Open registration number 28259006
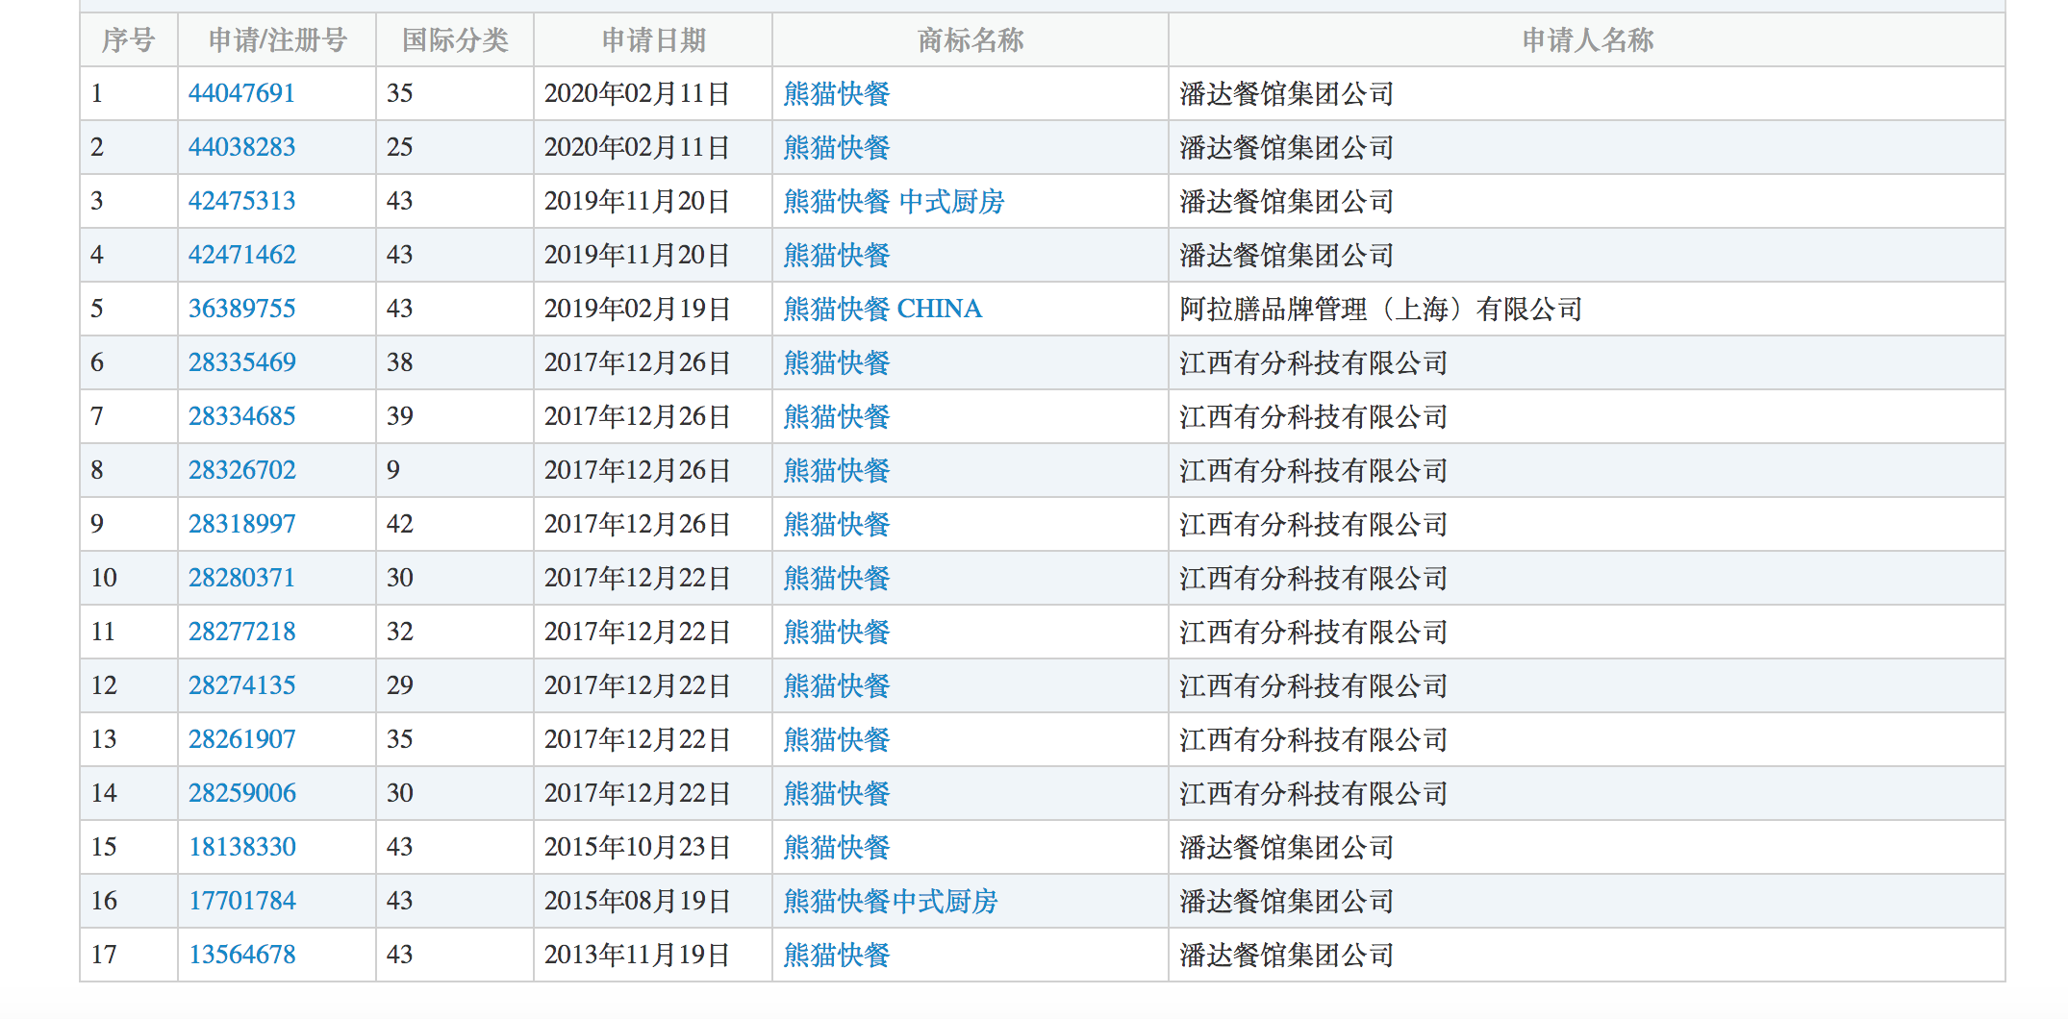Image resolution: width=2068 pixels, height=1019 pixels. (241, 793)
